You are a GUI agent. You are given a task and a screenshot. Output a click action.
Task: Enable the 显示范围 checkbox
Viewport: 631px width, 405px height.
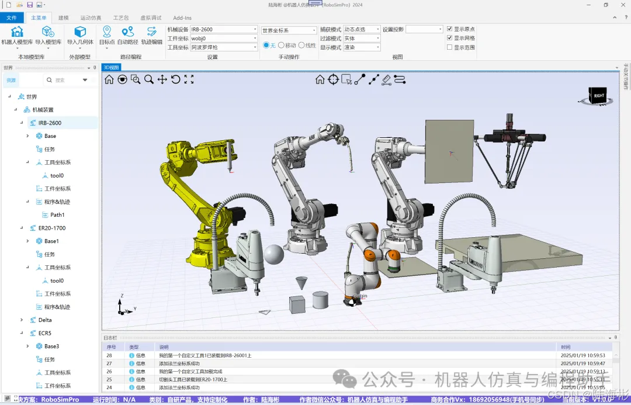pyautogui.click(x=449, y=47)
